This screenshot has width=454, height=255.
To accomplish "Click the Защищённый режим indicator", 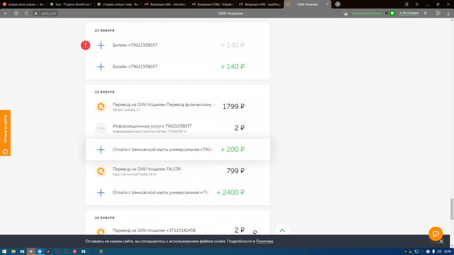I will tap(366, 13).
